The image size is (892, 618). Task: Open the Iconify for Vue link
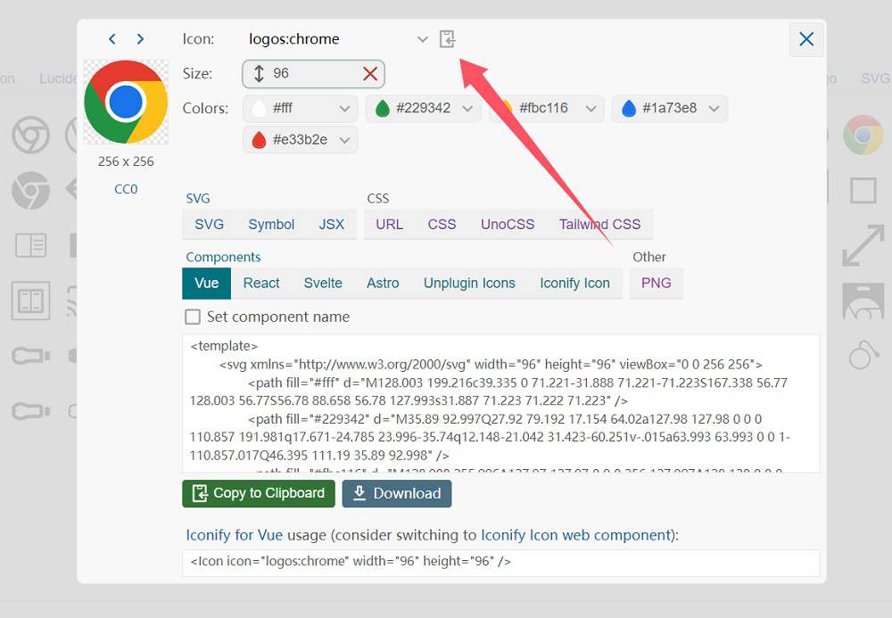(234, 535)
